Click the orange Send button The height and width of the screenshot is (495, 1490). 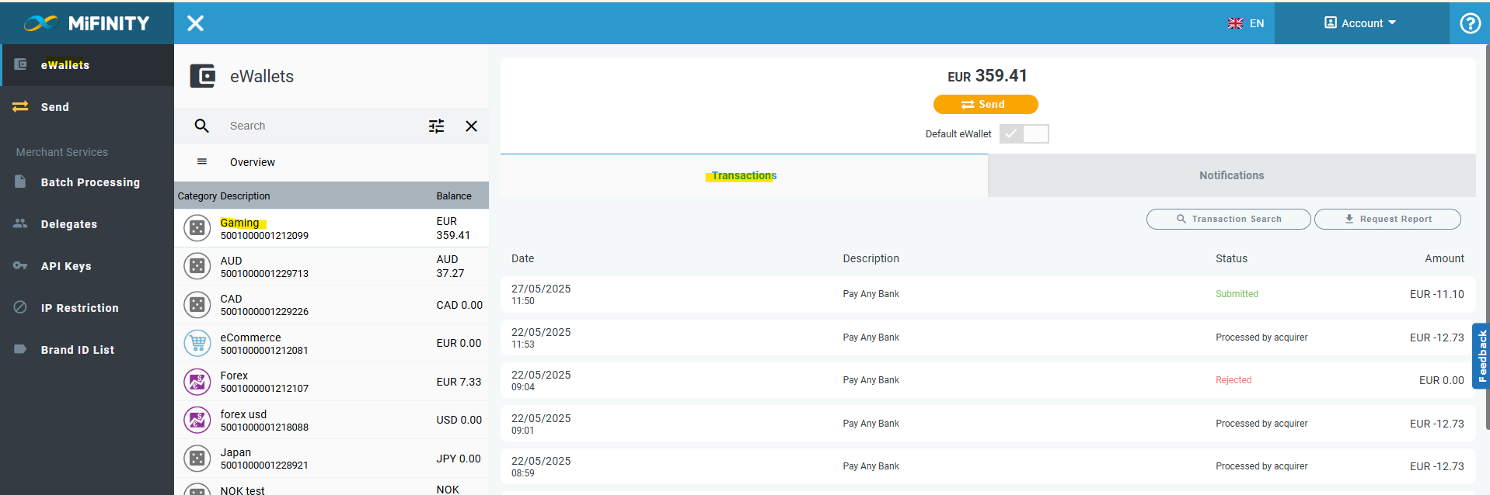[x=986, y=104]
